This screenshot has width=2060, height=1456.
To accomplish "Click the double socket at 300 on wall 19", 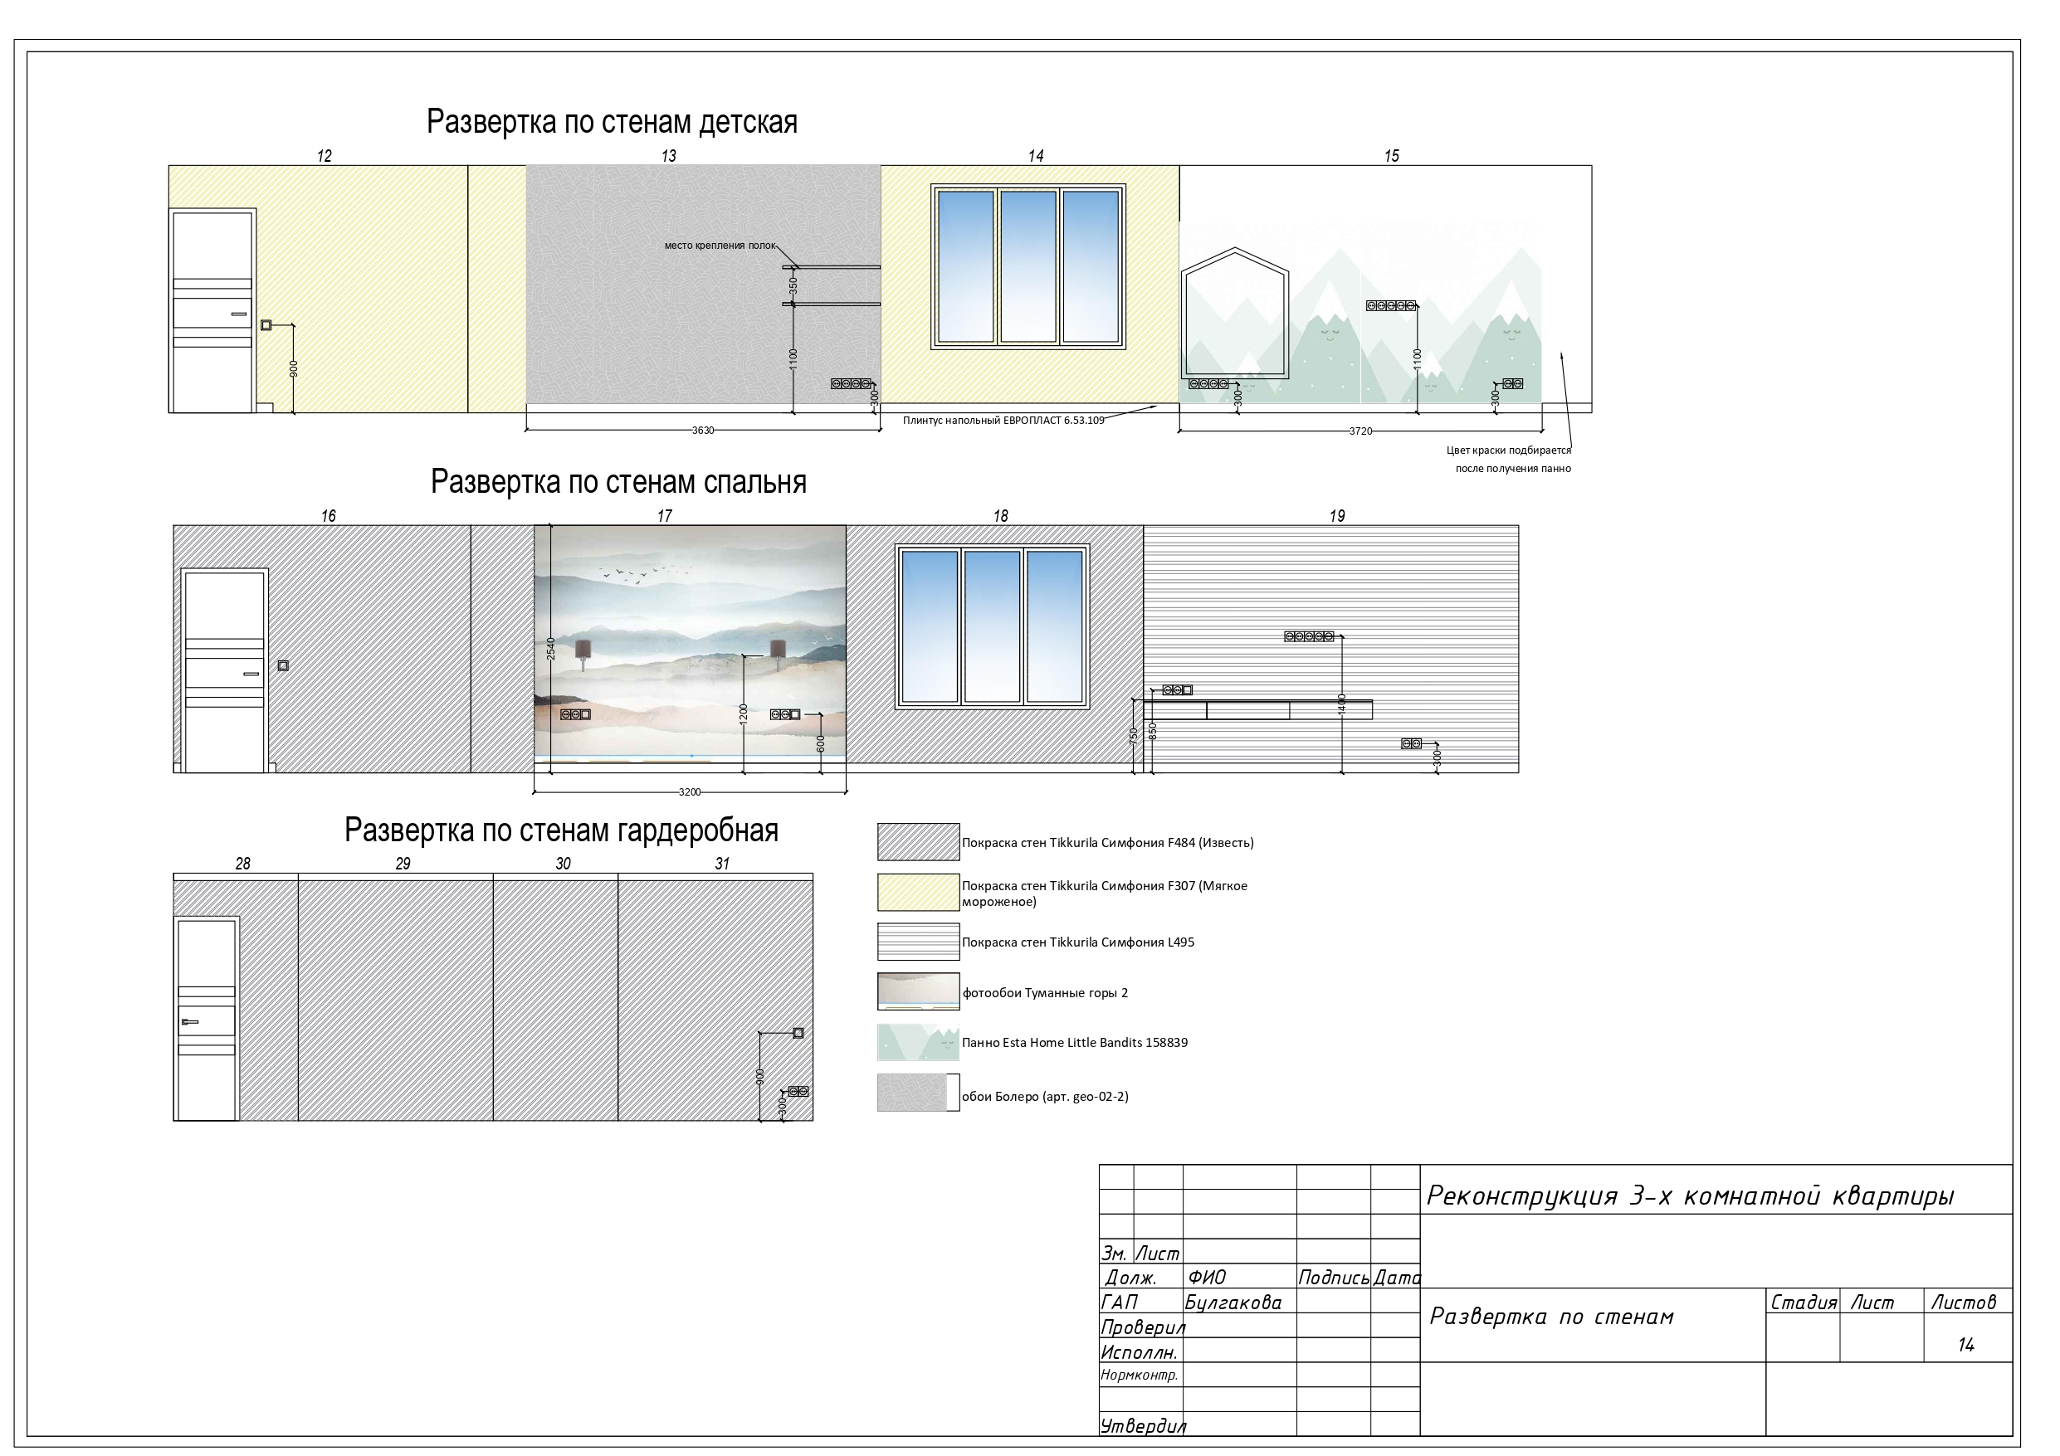I will pyautogui.click(x=1411, y=743).
